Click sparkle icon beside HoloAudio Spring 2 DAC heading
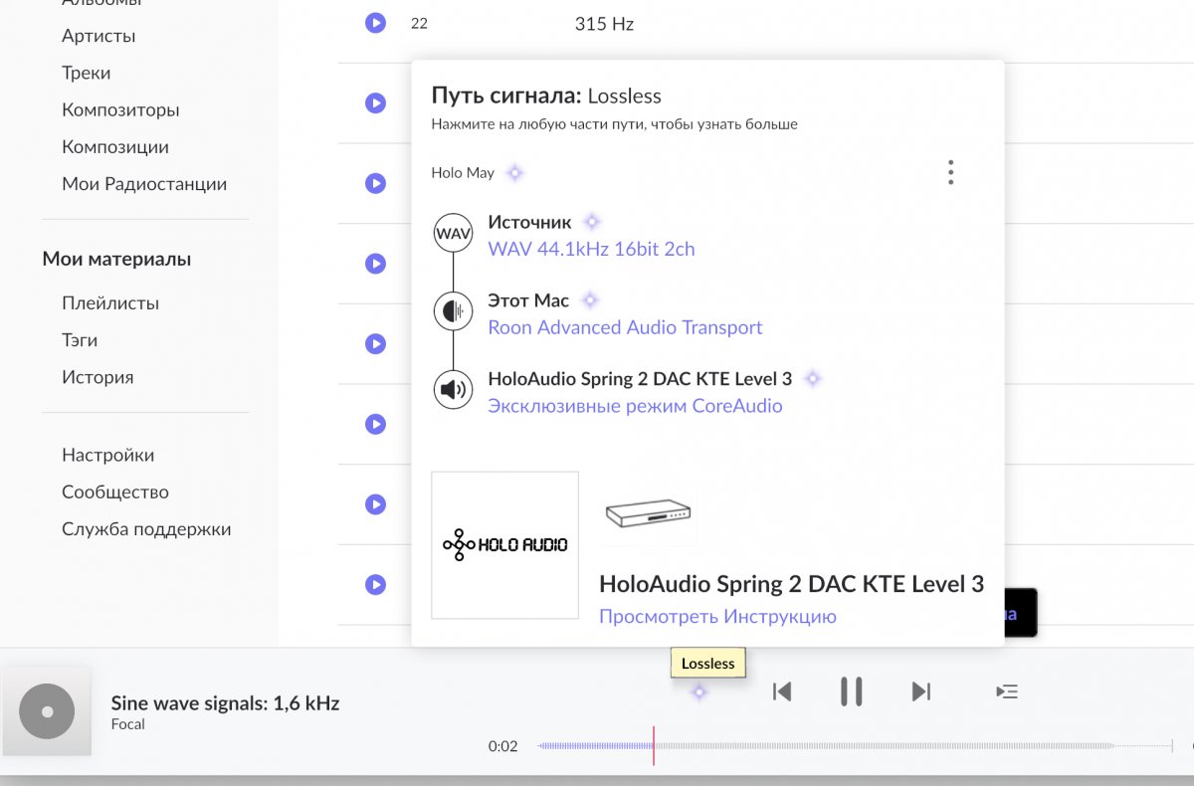Image resolution: width=1194 pixels, height=786 pixels. click(x=812, y=379)
